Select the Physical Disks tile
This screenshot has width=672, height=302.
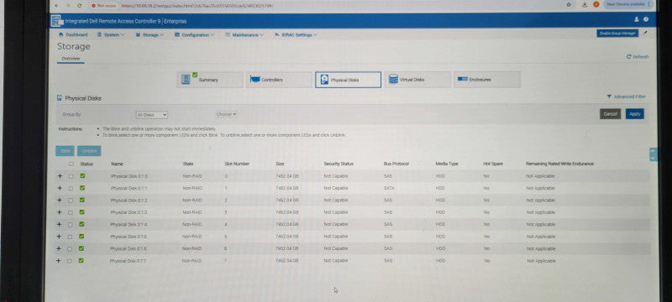click(348, 80)
